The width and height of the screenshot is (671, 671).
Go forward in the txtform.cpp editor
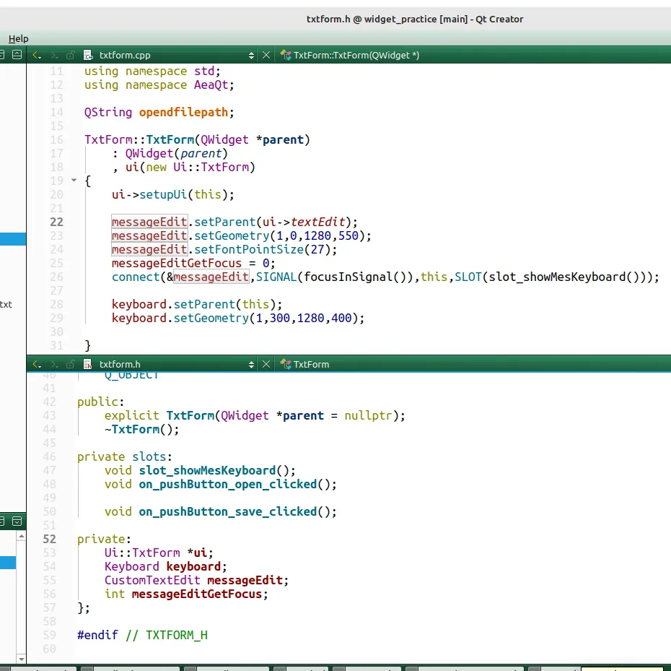point(54,56)
